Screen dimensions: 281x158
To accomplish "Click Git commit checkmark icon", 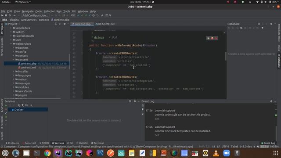I will click(x=82, y=15).
